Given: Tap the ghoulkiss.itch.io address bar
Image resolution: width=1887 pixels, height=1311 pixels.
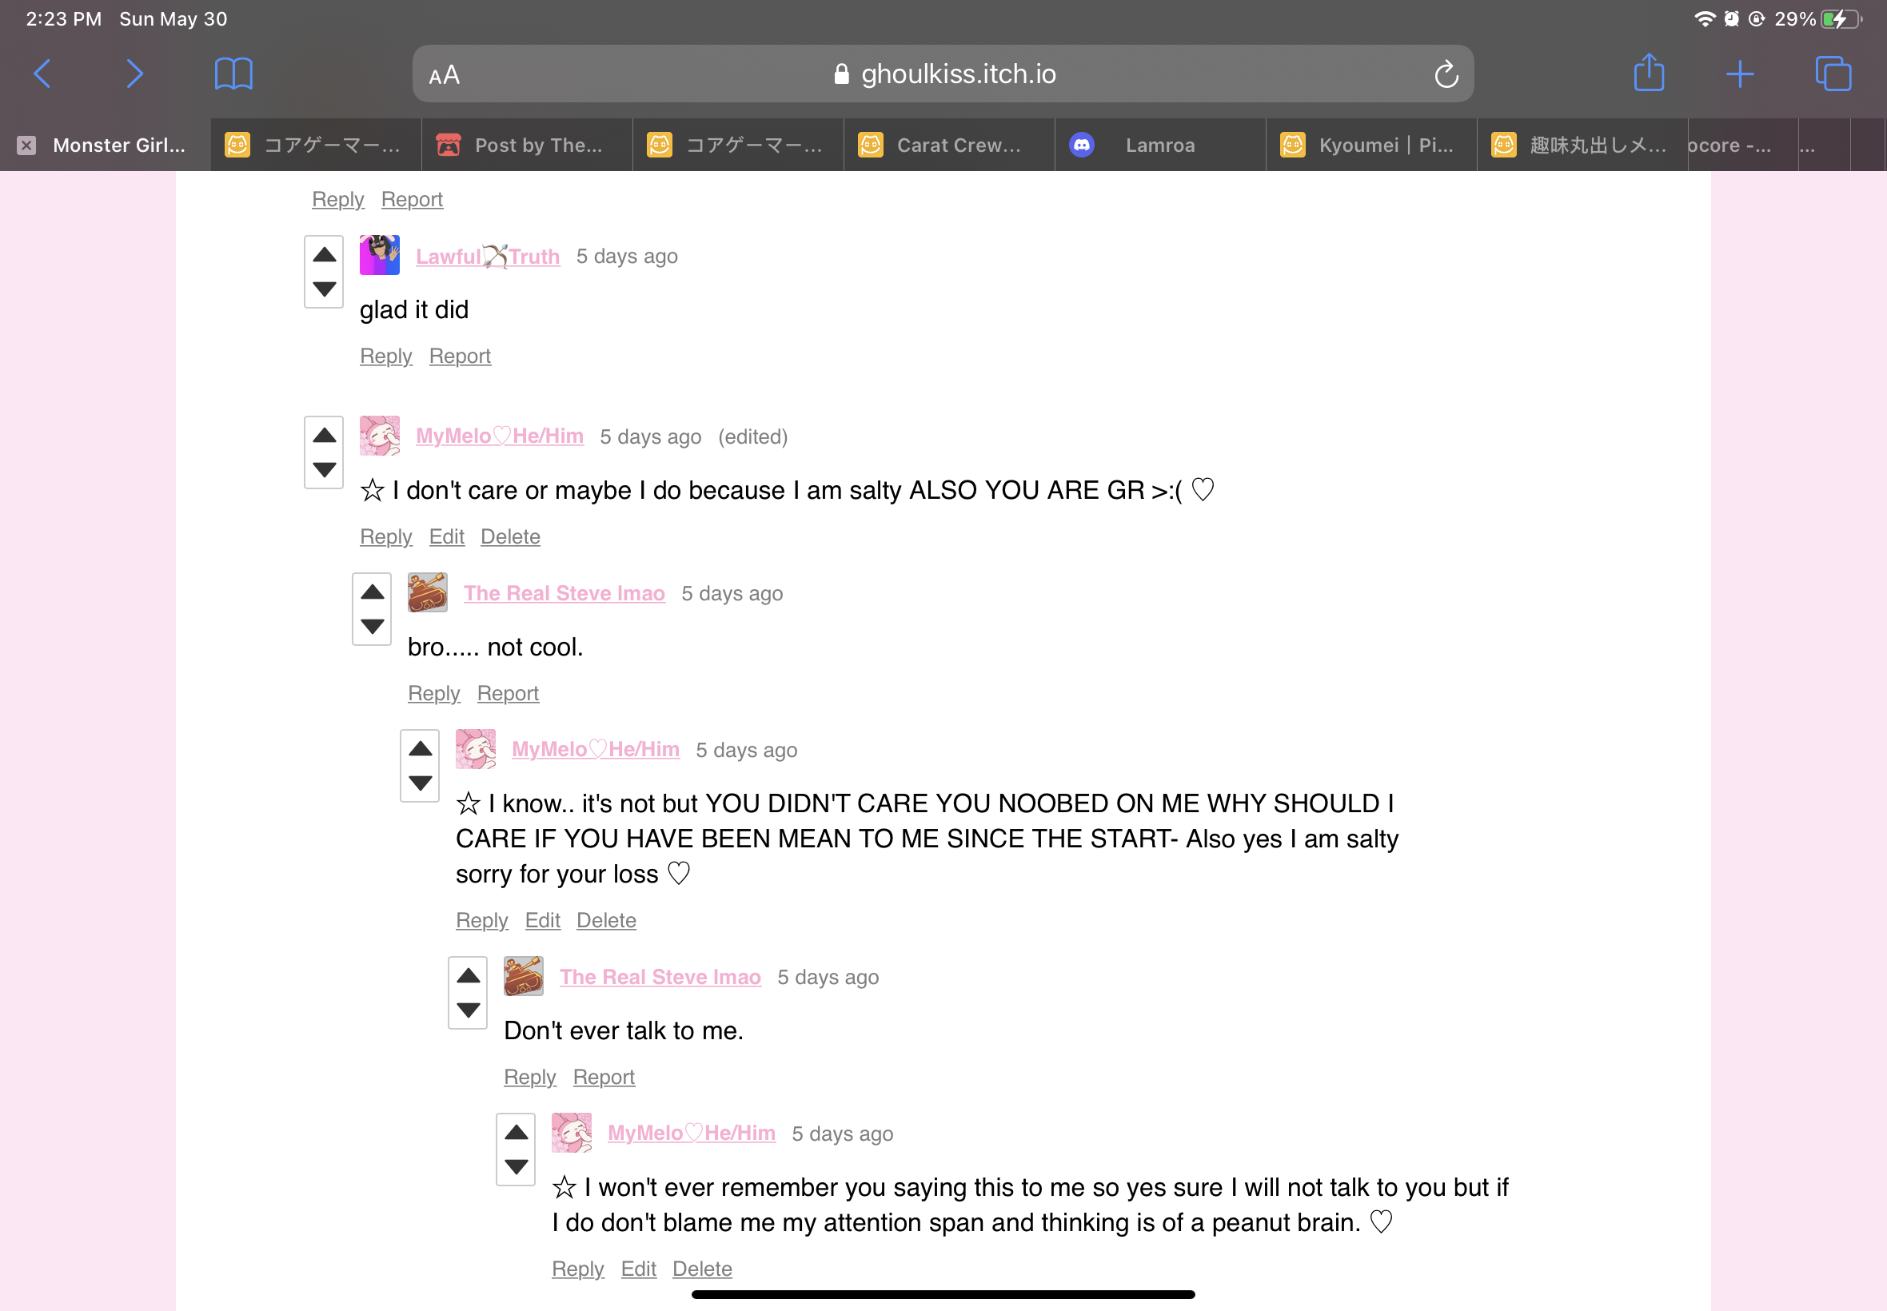Looking at the screenshot, I should tap(942, 74).
